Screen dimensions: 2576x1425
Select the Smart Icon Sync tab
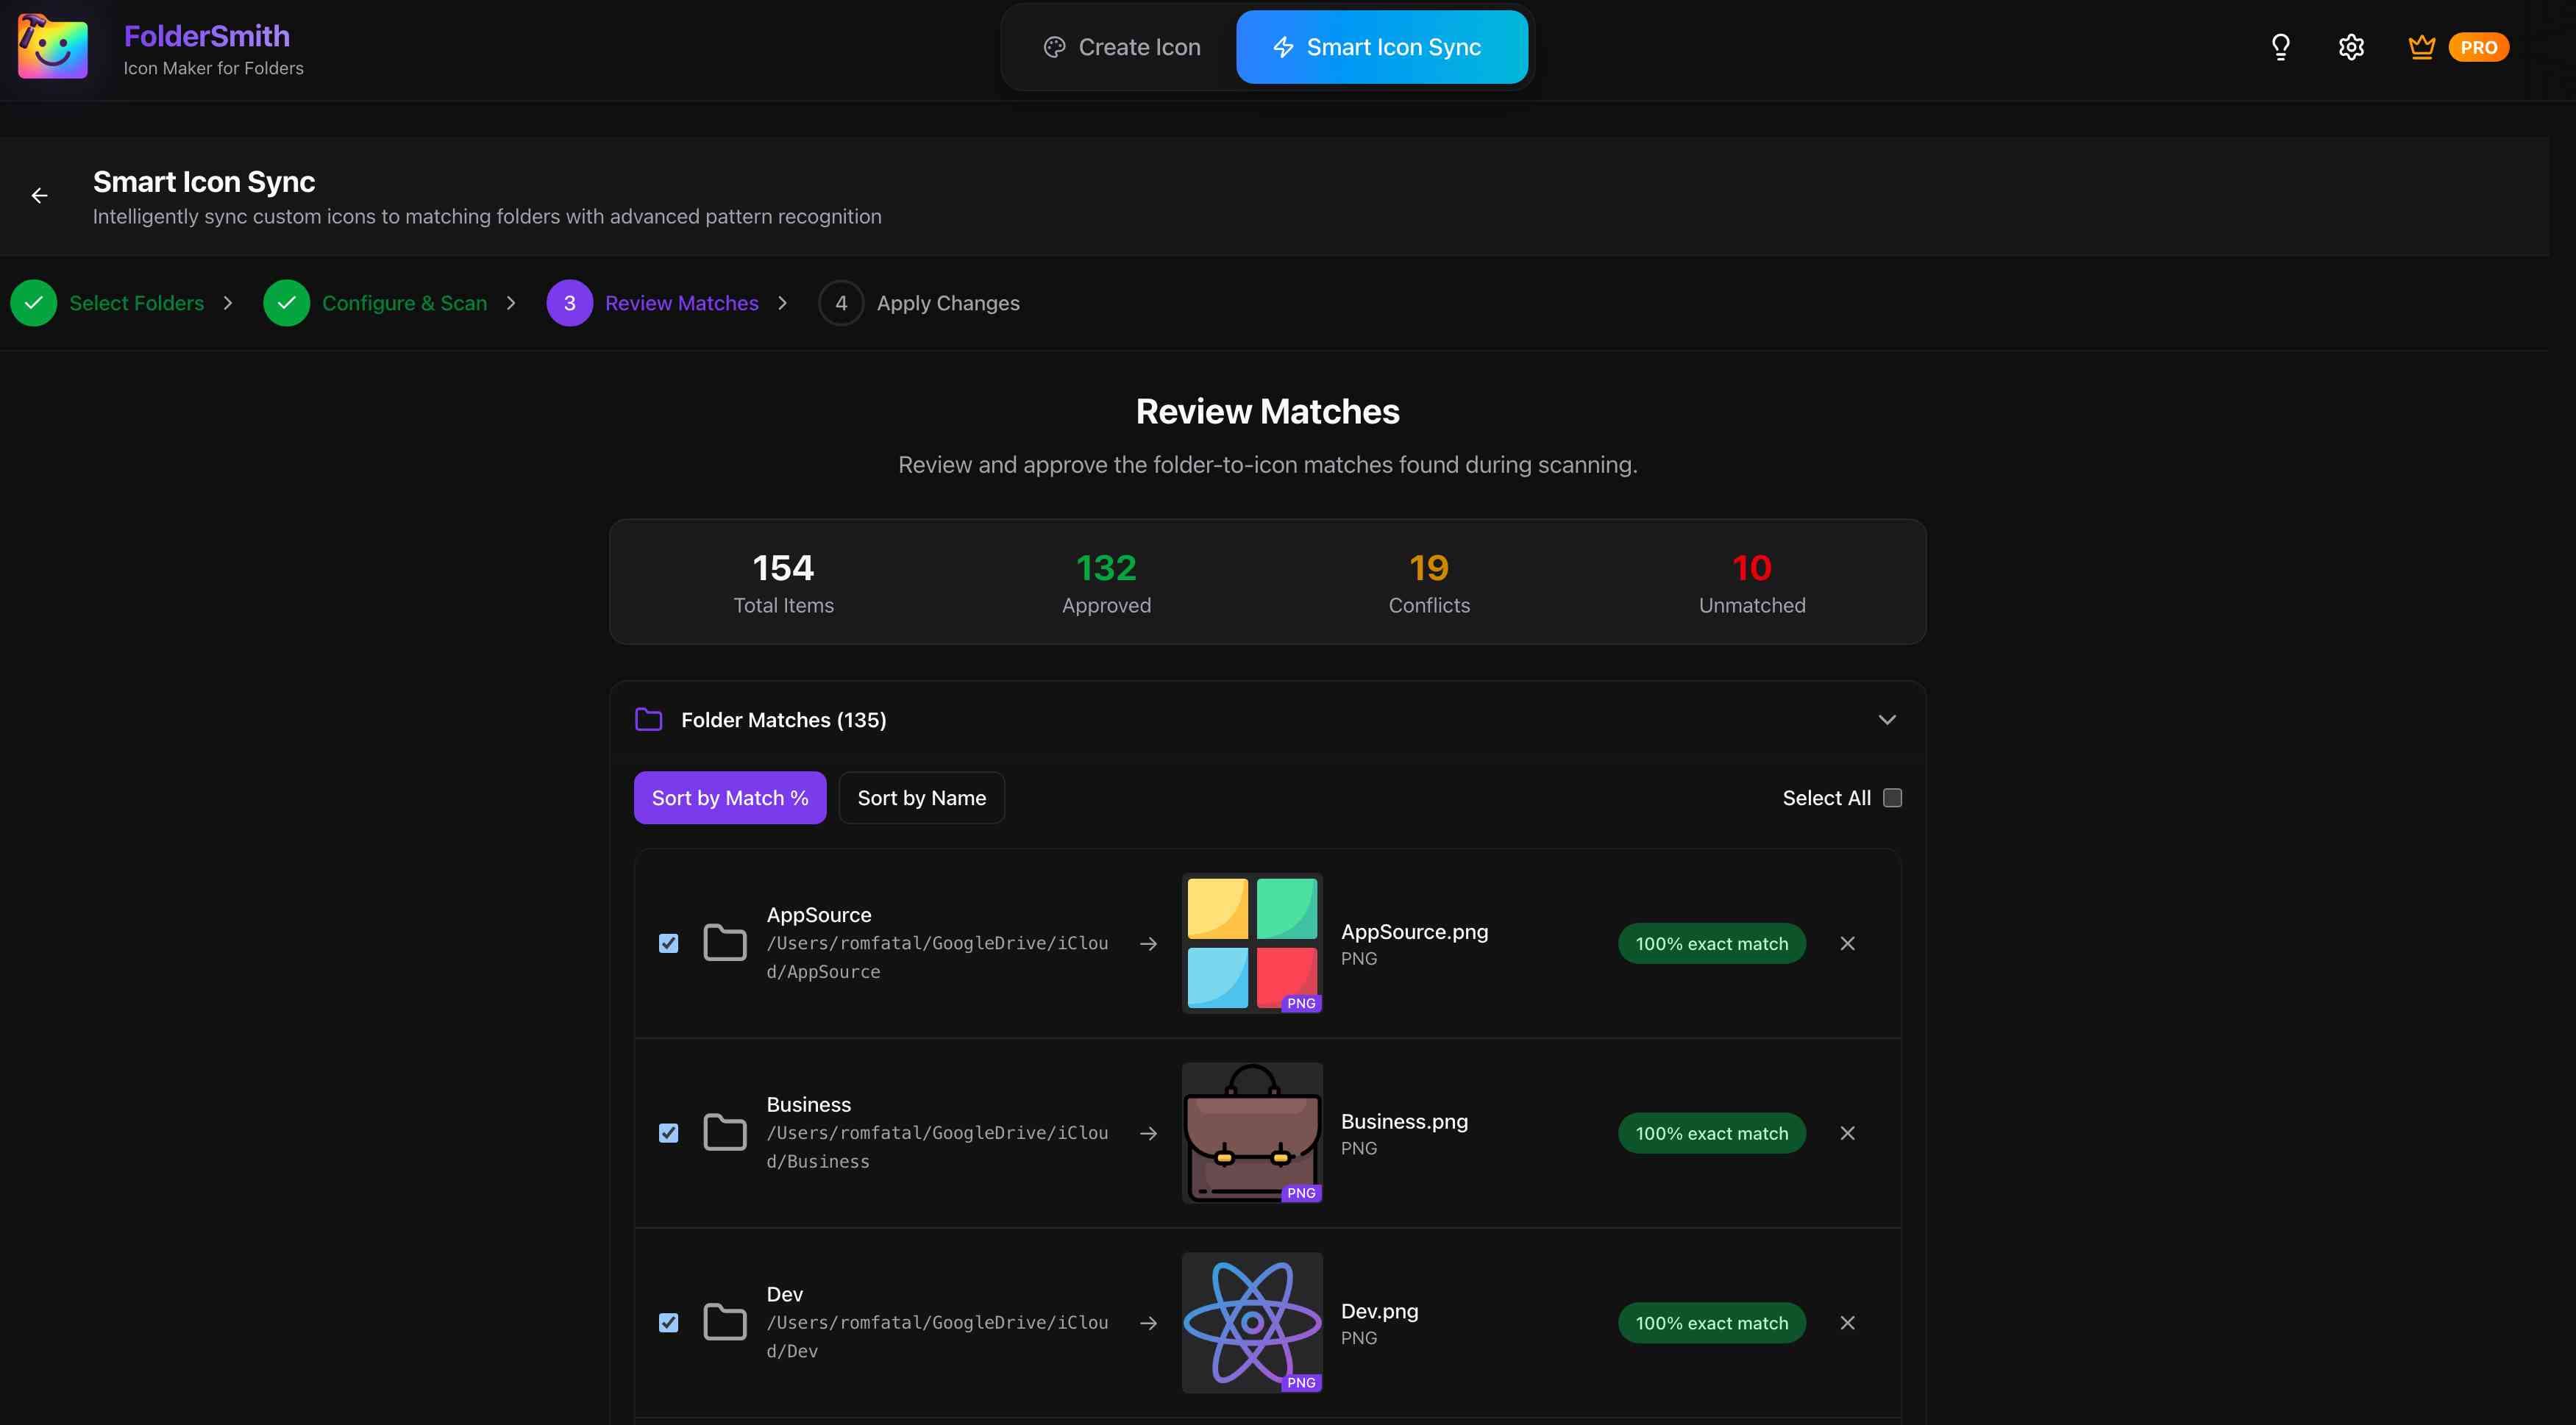pos(1381,47)
